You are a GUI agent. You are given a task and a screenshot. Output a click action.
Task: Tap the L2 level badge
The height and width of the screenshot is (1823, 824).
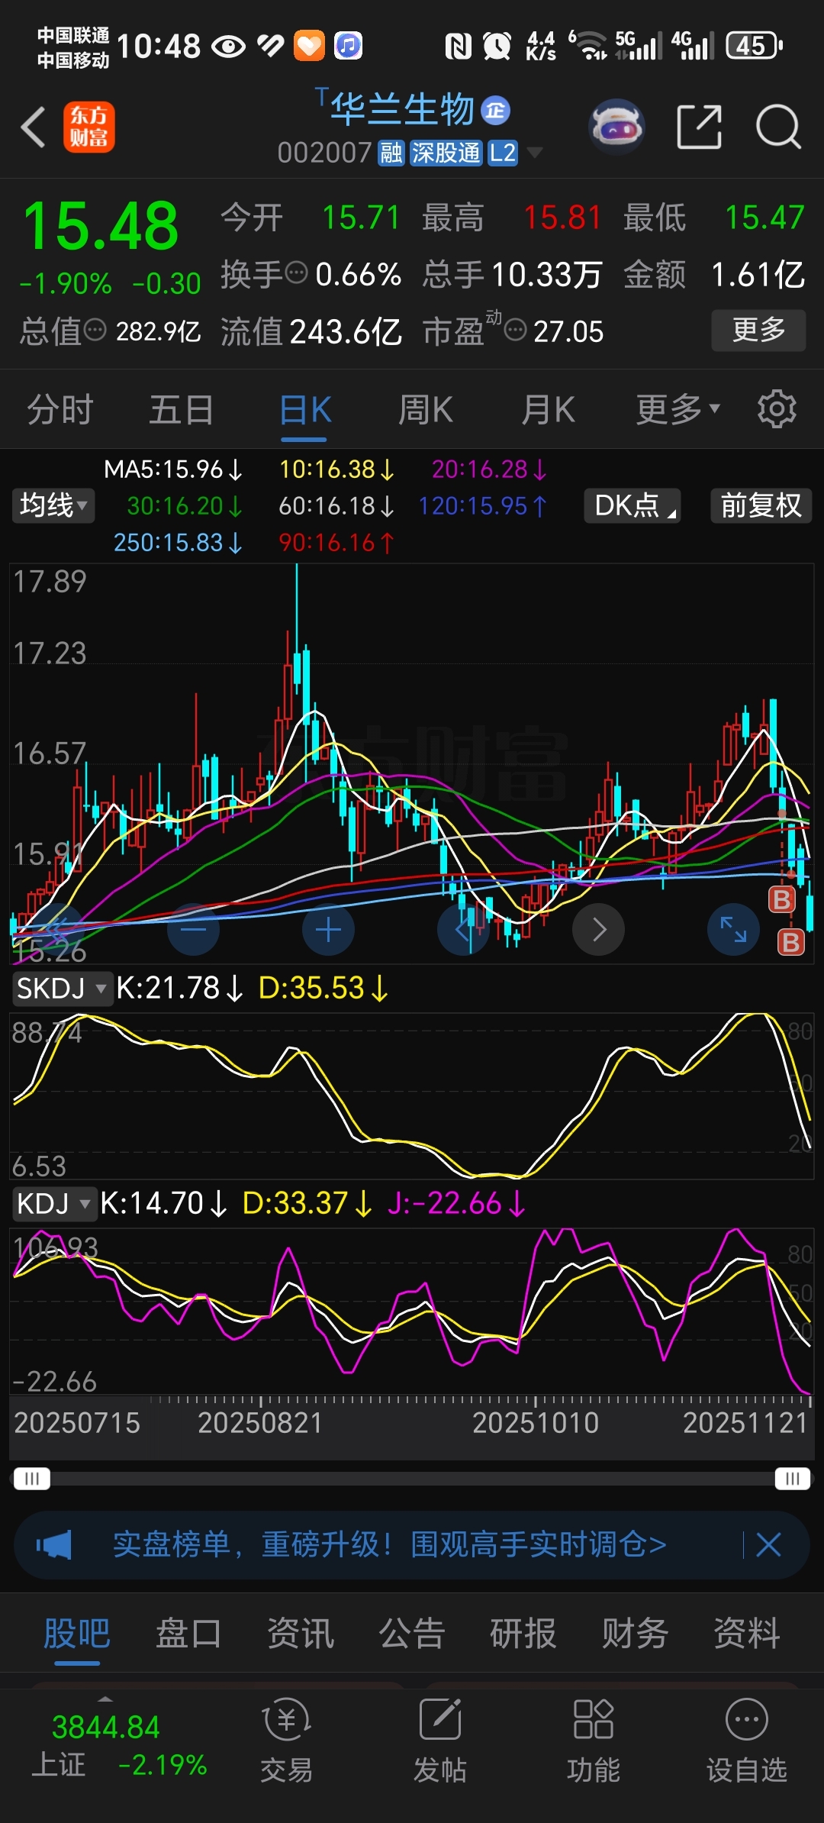502,153
